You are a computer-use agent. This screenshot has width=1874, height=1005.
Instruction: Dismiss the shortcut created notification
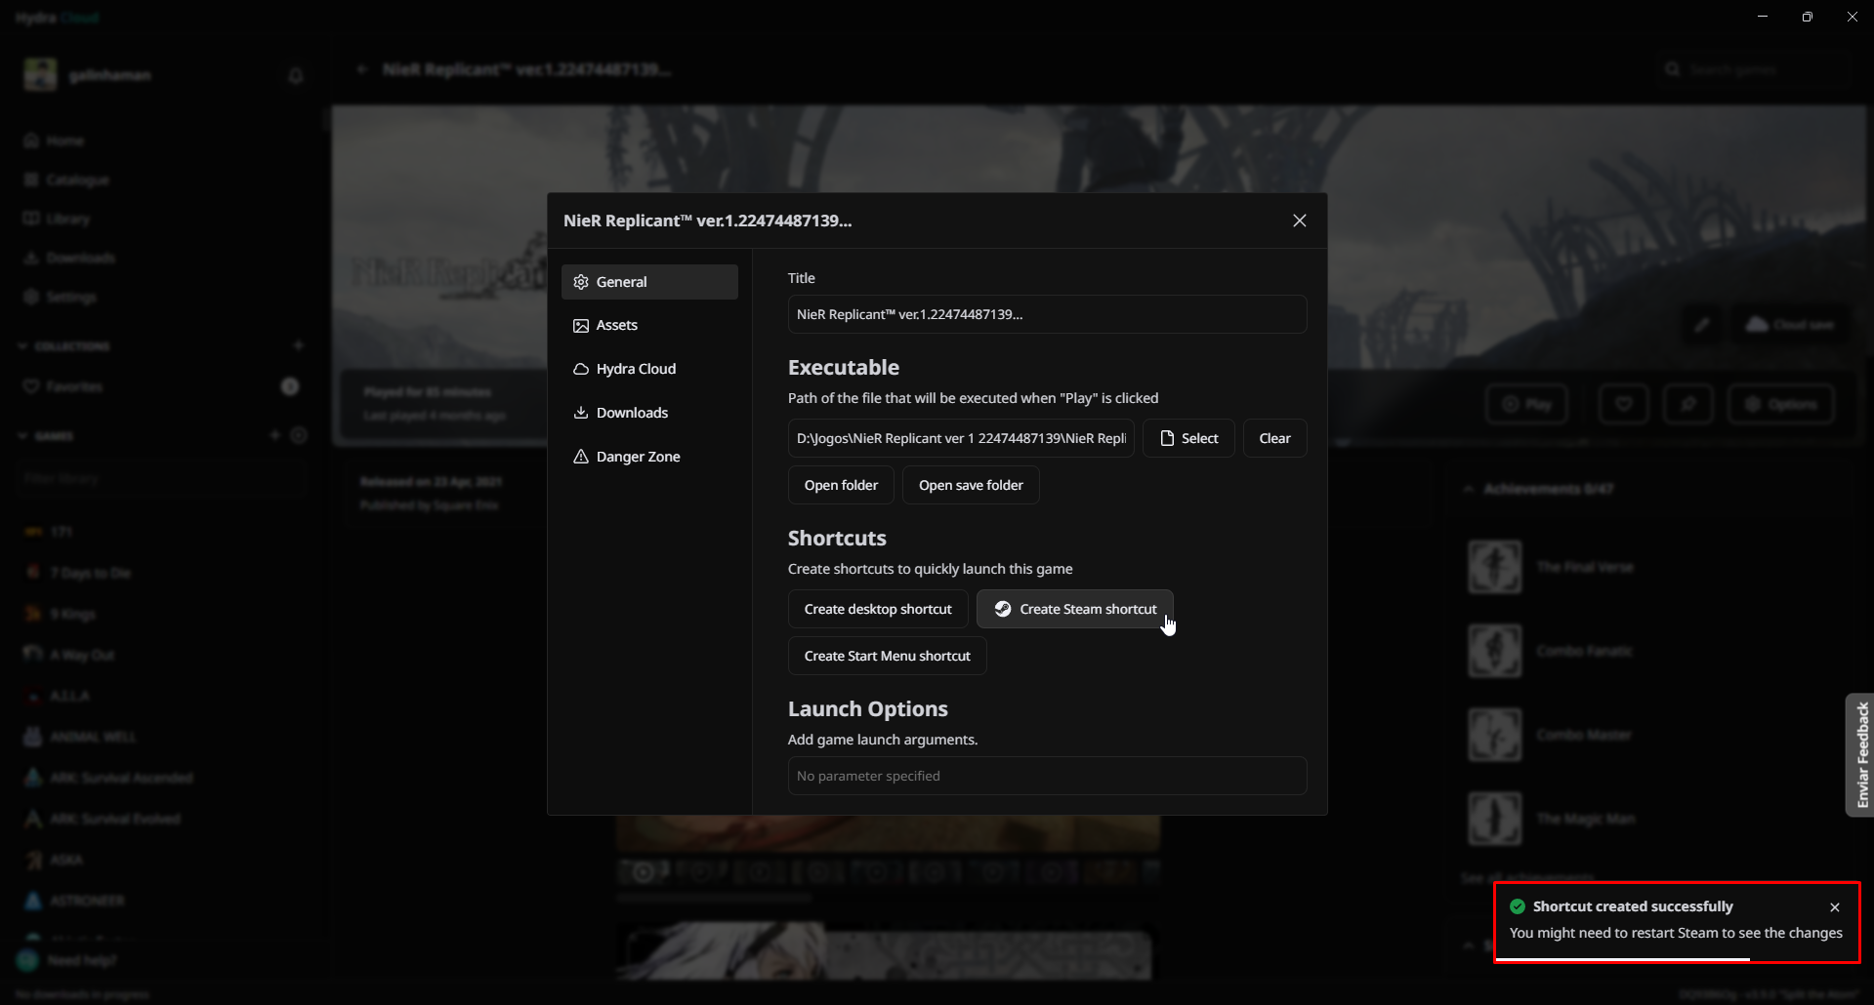tap(1835, 906)
